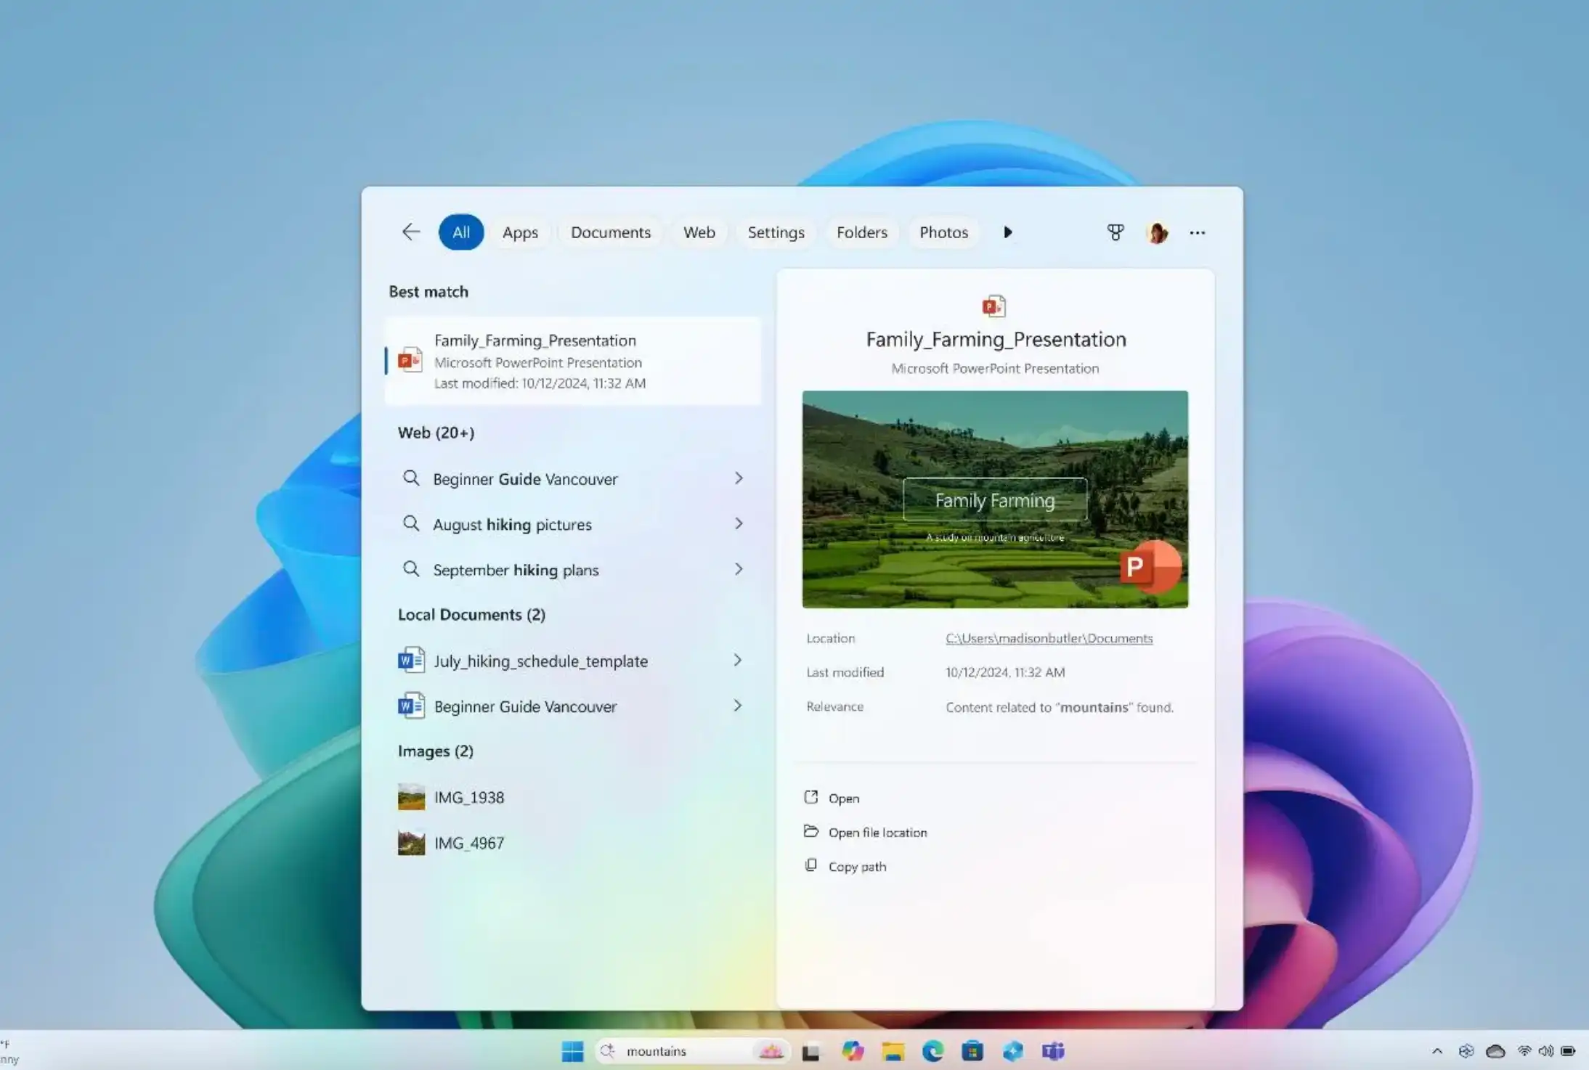This screenshot has width=1589, height=1070.
Task: Click the back arrow in the search panel
Action: 411,232
